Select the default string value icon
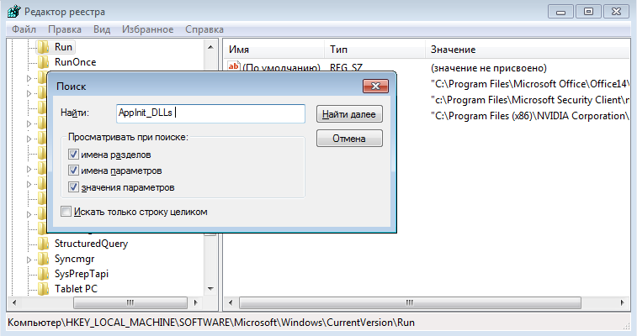The width and height of the screenshot is (637, 336). point(234,66)
